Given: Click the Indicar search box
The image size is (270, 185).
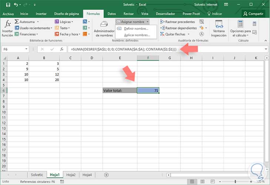Looking at the screenshot, I should [x=215, y=14].
